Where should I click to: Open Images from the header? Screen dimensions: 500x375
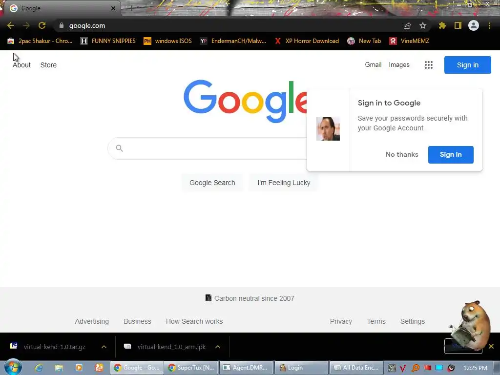coord(399,65)
